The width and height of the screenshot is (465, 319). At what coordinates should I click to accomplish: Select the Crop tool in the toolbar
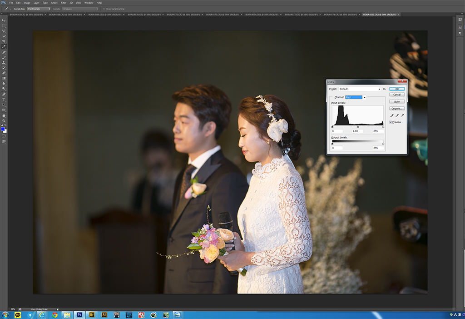coord(4,41)
